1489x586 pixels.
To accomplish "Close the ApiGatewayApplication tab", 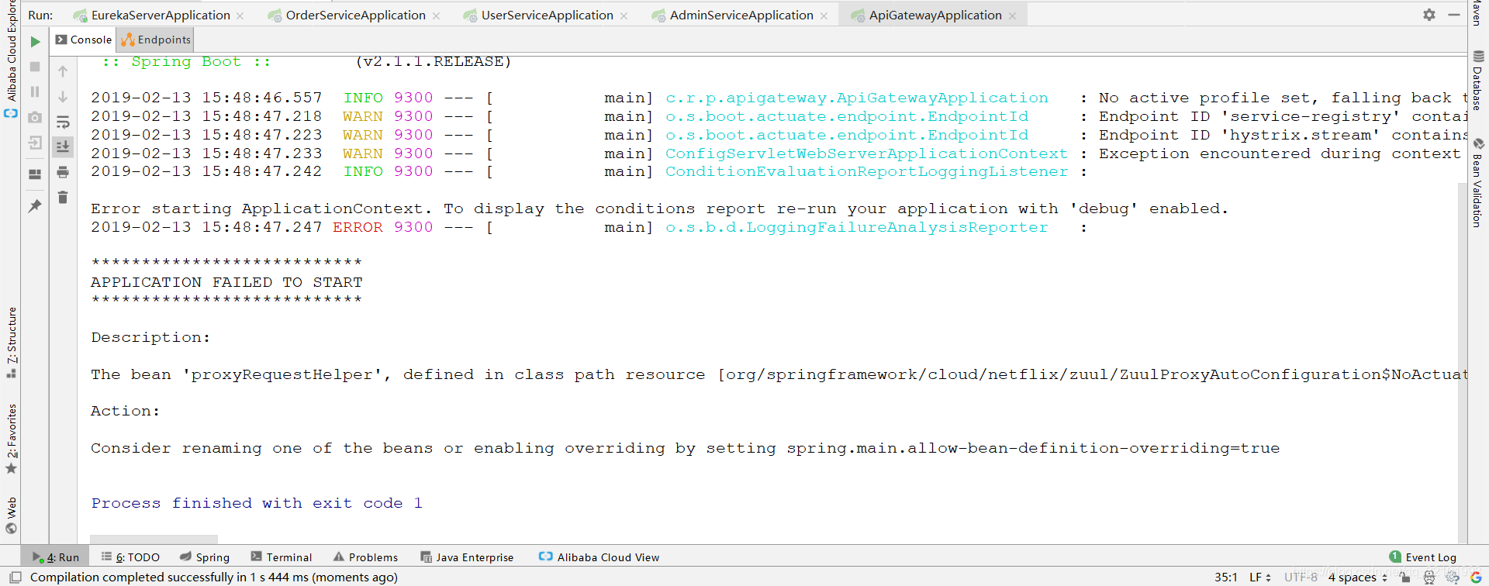I will tap(1013, 16).
